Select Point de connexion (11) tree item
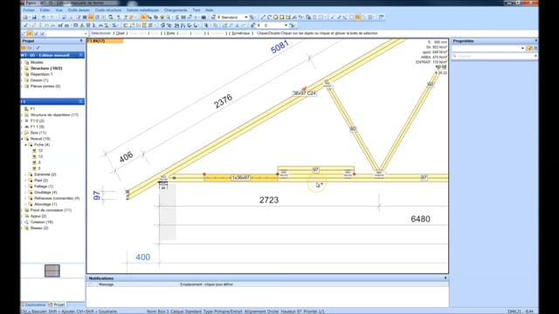Screen dimensions: 559x314 coord(51,210)
